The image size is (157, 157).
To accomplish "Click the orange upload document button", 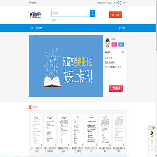I will point(116,15).
